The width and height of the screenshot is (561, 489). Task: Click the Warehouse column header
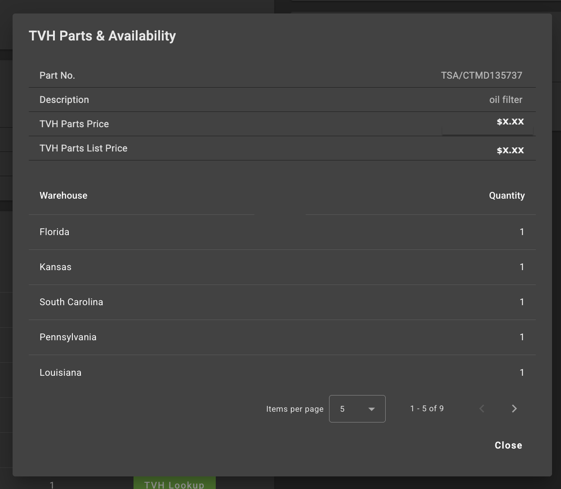pos(63,196)
